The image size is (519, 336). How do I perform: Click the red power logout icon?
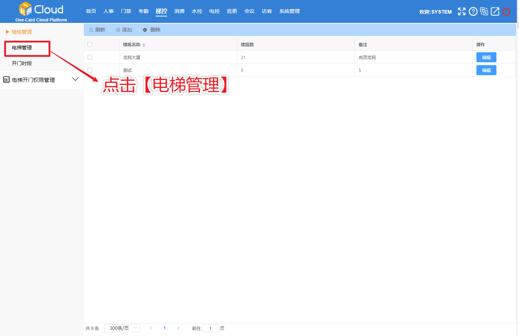click(506, 12)
